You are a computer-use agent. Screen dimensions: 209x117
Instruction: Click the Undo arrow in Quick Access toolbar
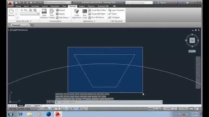tap(35, 3)
